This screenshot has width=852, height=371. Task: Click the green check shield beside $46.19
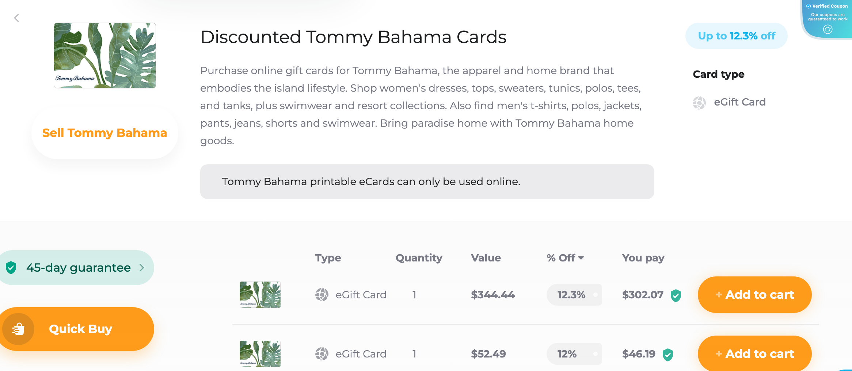click(668, 354)
